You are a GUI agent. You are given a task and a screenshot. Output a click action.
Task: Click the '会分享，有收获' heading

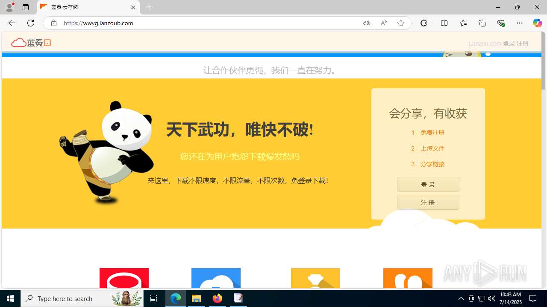pos(428,113)
